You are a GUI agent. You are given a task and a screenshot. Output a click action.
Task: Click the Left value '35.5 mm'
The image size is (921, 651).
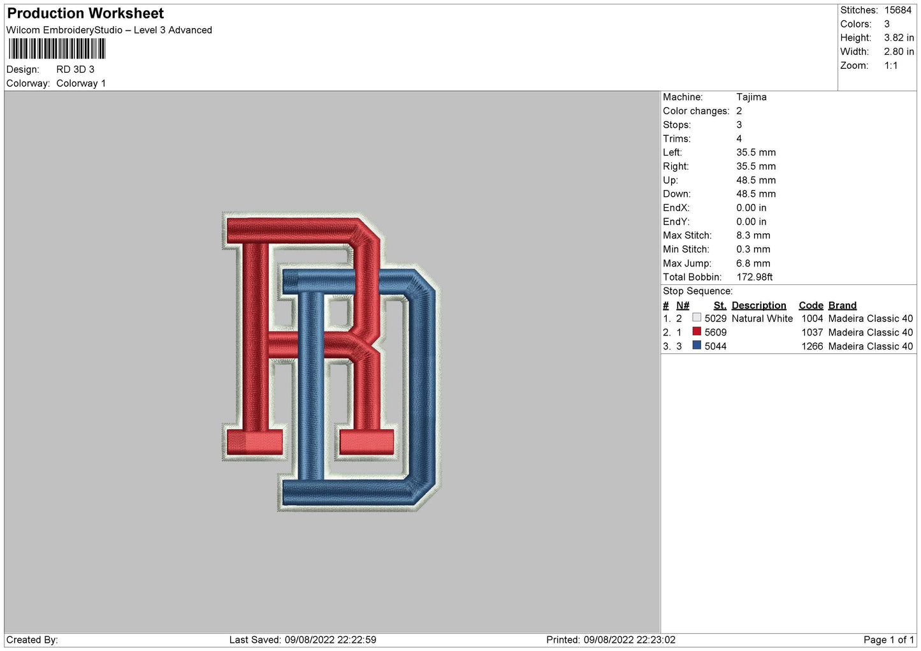pos(756,152)
